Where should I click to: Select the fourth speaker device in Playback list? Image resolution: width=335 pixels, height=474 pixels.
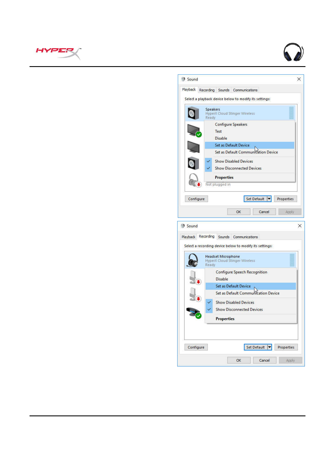194,163
